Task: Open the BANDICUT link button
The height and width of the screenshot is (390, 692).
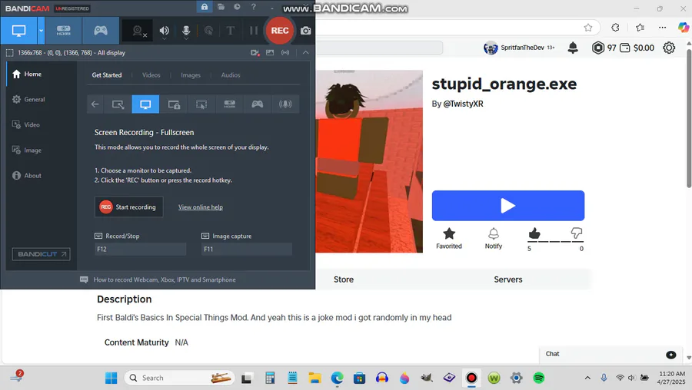Action: [x=41, y=254]
